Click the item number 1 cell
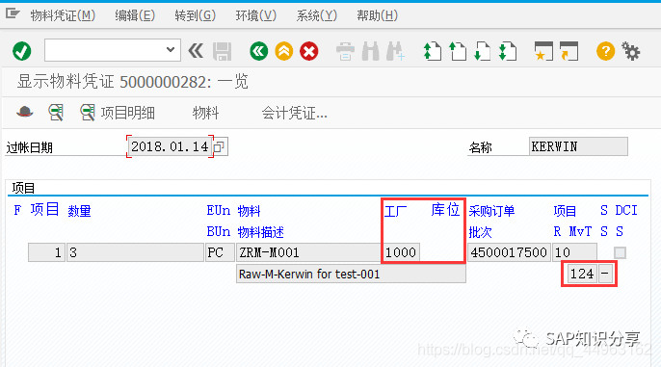Viewport: 661px width, 367px height. 46,252
